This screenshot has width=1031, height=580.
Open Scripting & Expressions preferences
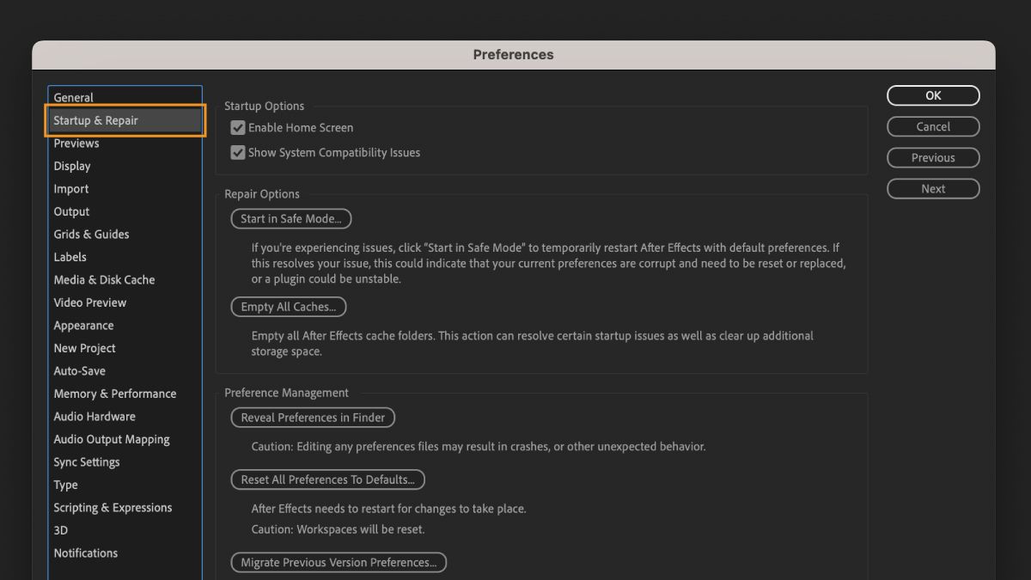(113, 507)
